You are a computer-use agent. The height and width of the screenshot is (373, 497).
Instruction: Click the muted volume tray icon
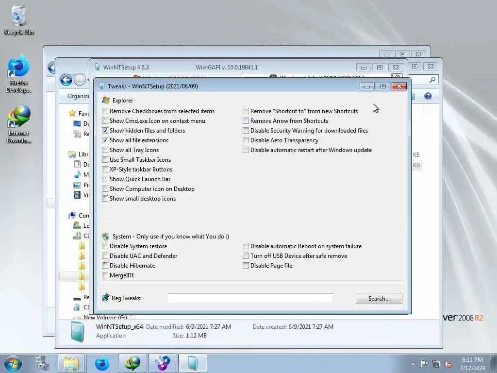448,364
